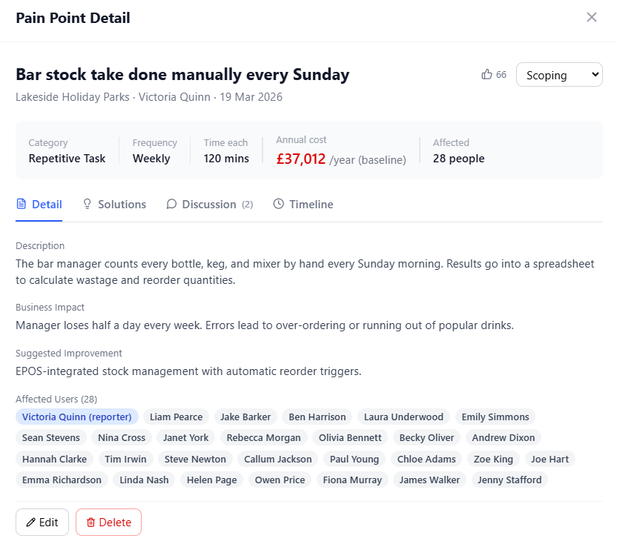The height and width of the screenshot is (547, 617).
Task: Click the speech bubble icon beside Discussion
Action: click(171, 204)
